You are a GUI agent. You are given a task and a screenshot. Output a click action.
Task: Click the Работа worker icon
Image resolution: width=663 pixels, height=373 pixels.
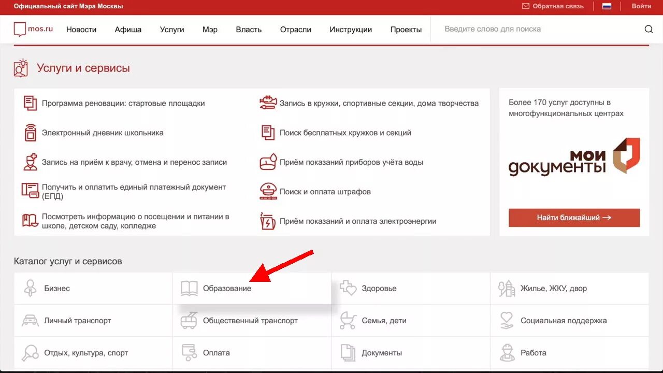pos(507,353)
